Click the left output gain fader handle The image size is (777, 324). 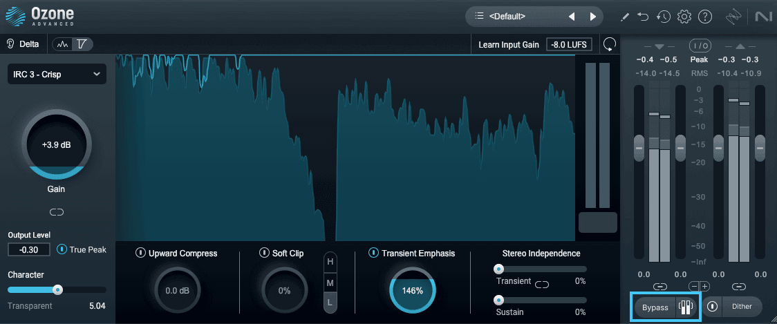(718, 148)
